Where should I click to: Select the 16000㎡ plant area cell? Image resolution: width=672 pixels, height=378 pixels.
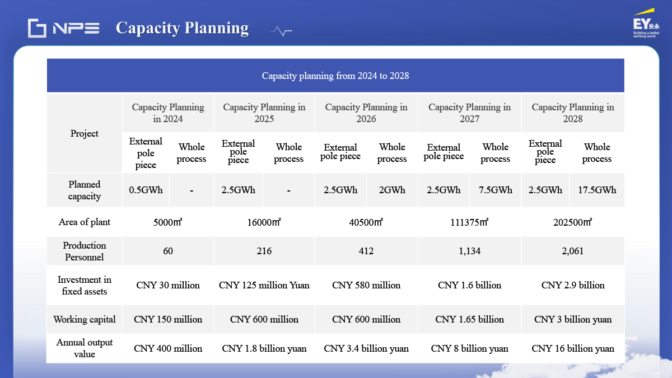264,222
